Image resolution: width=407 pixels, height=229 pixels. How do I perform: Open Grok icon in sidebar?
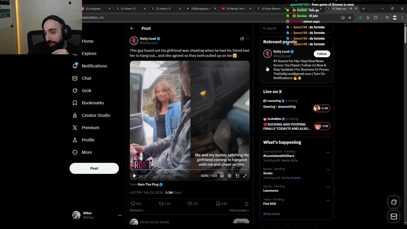[75, 91]
